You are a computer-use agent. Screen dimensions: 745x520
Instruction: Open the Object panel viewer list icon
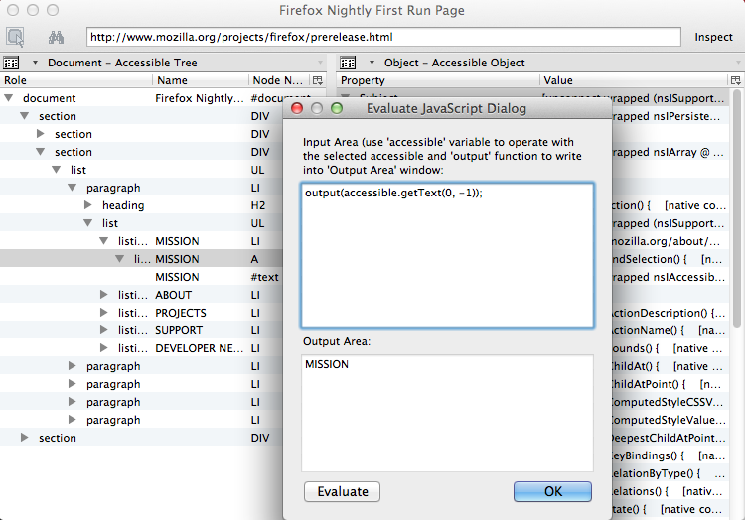348,63
